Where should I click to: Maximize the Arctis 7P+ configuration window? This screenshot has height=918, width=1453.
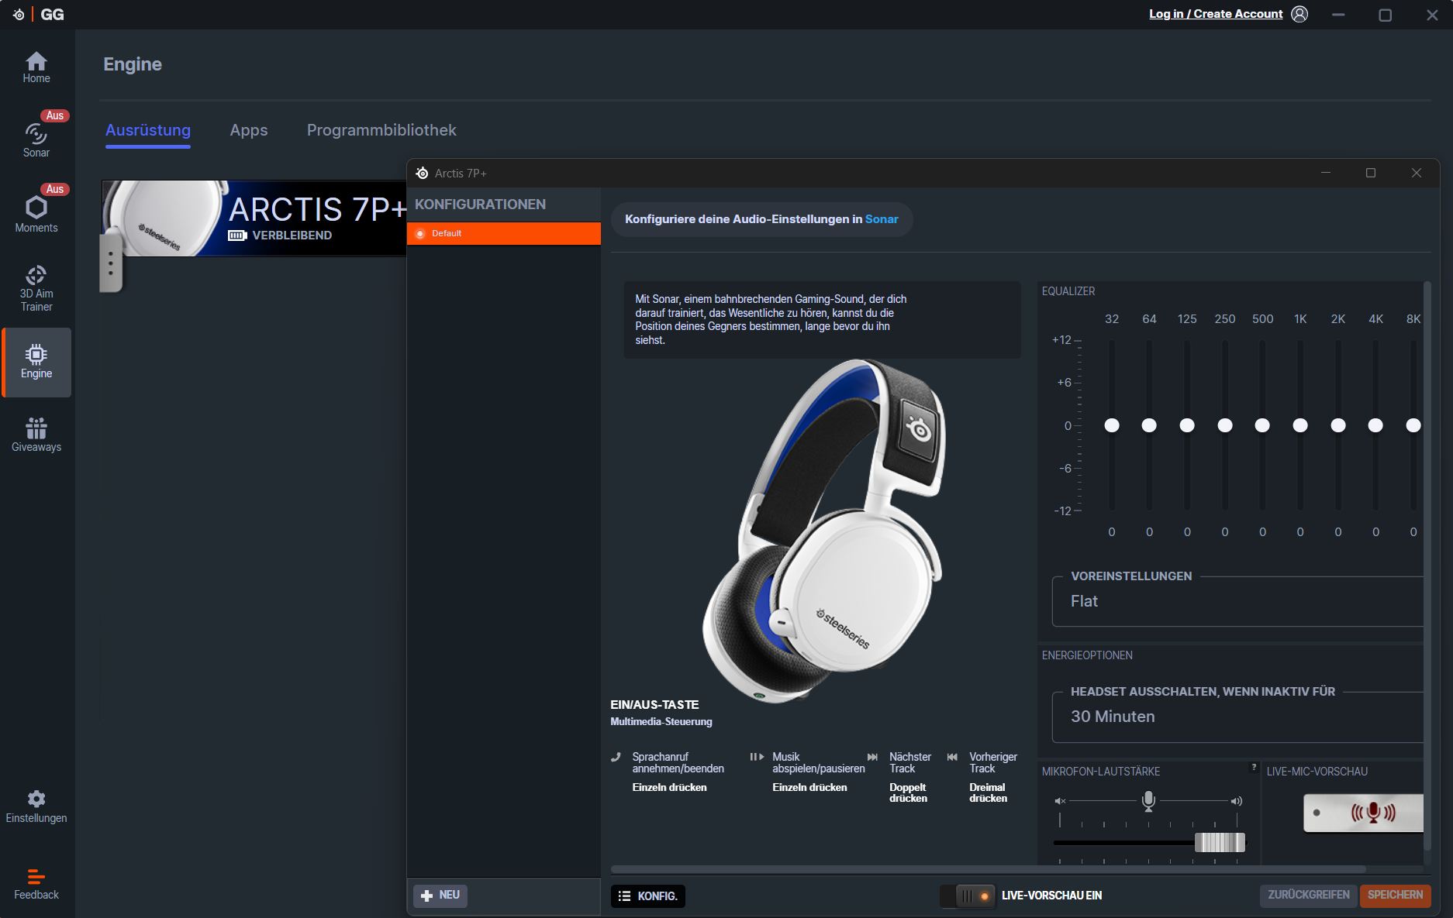pyautogui.click(x=1371, y=173)
